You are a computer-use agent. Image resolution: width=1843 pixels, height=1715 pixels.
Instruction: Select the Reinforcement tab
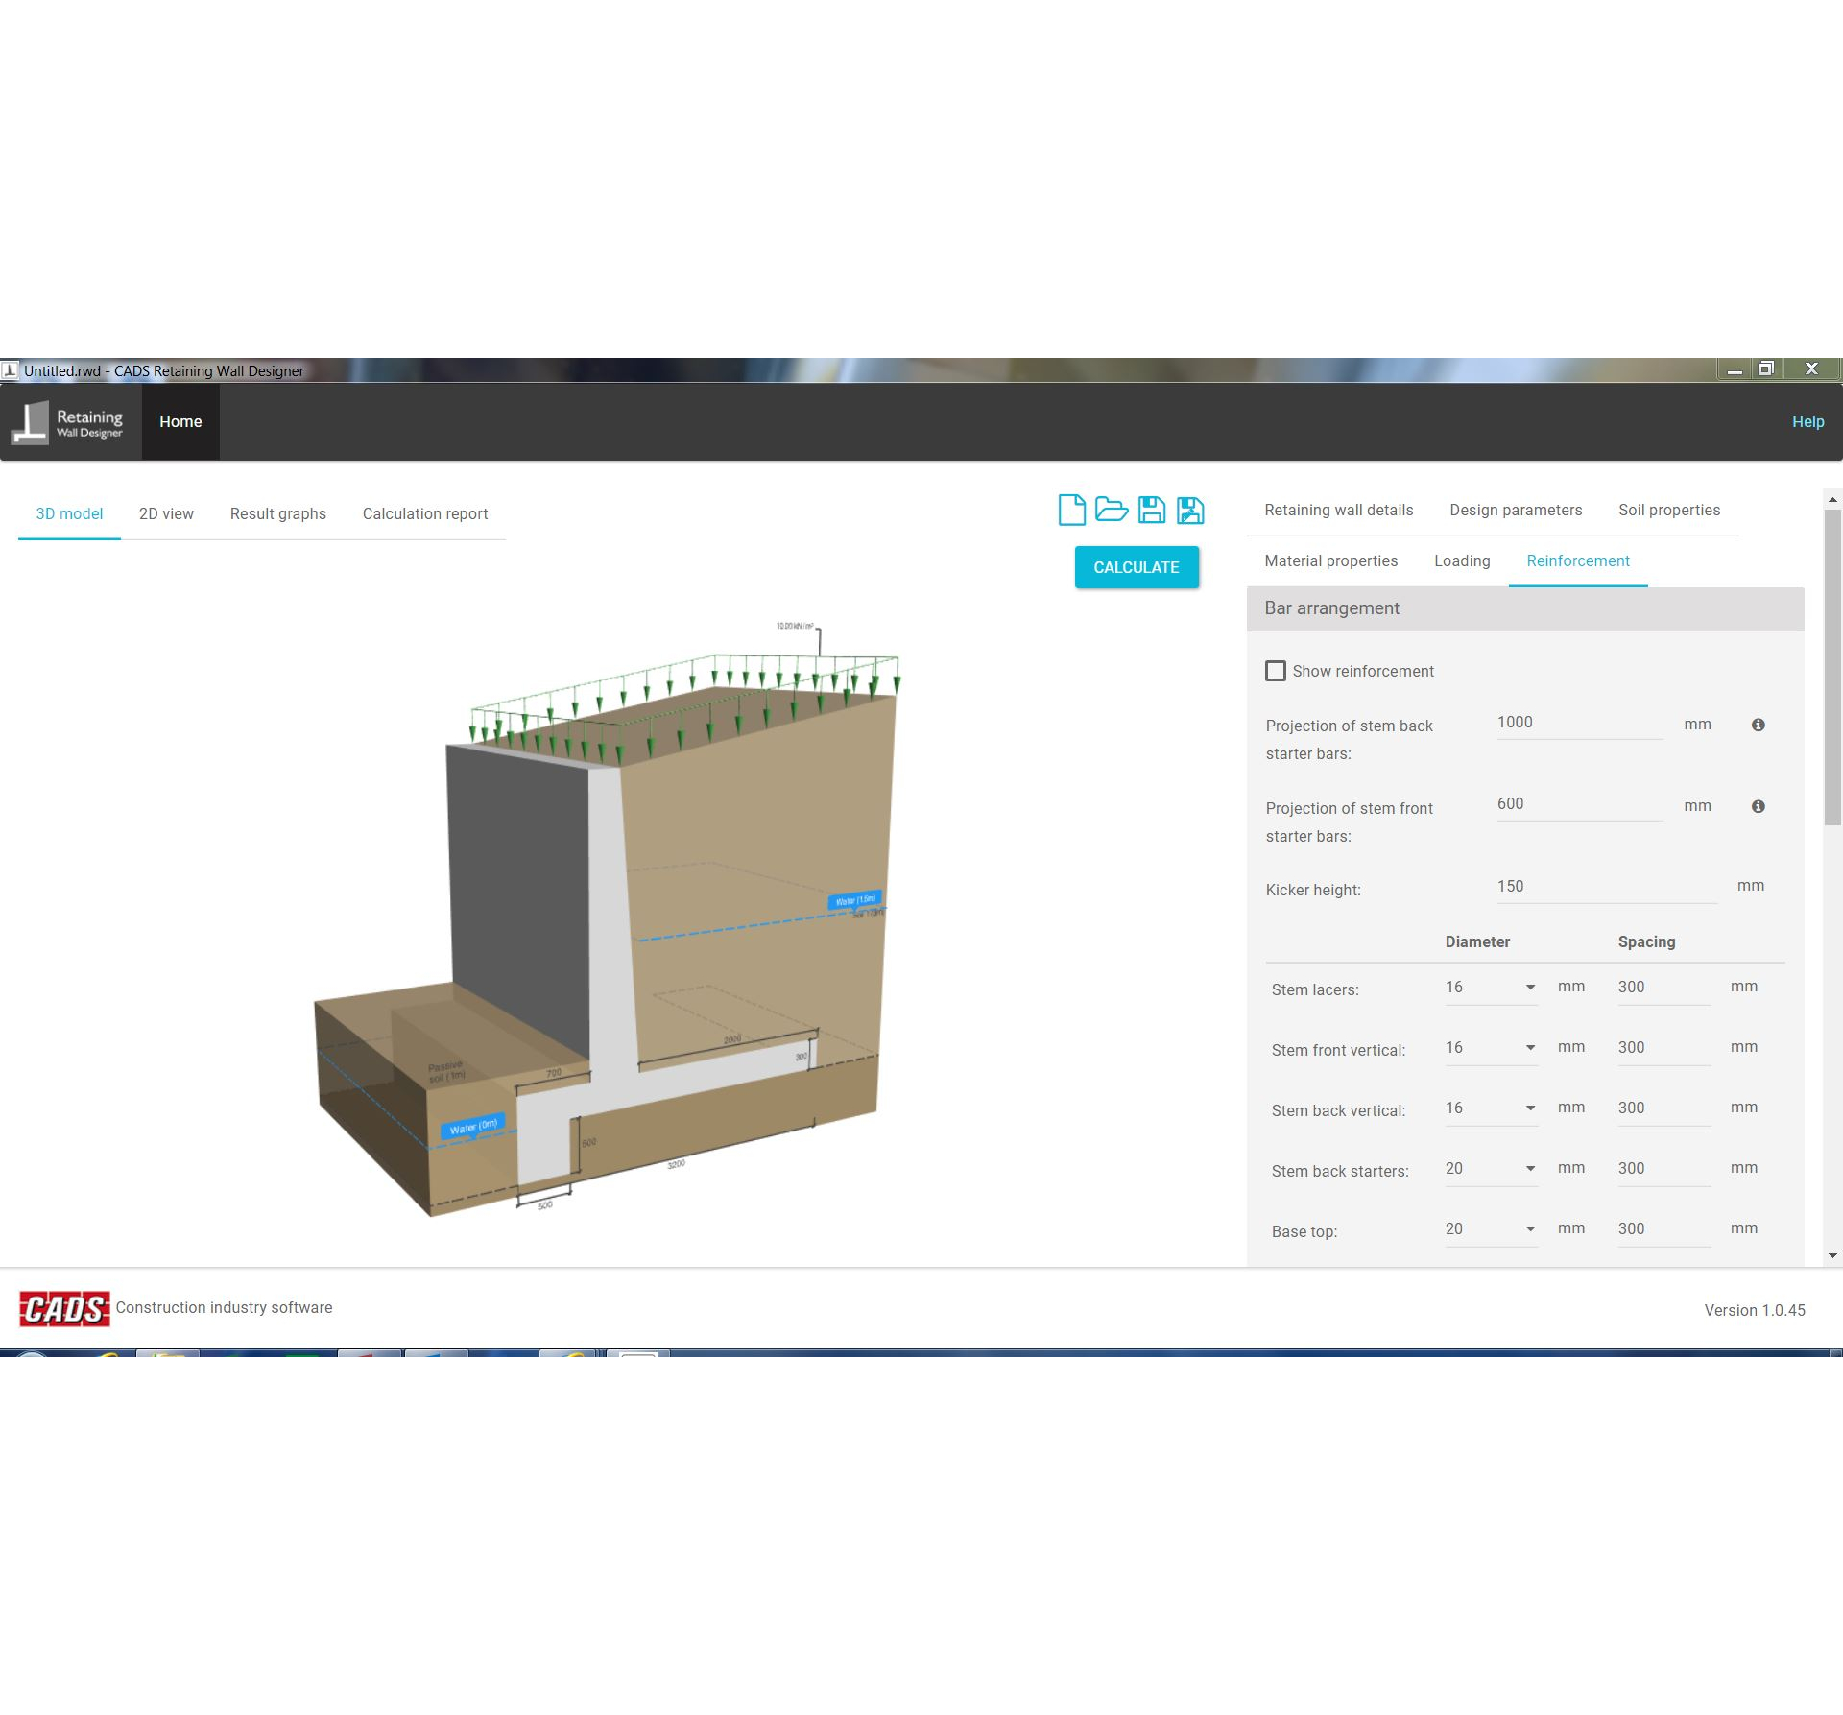pos(1578,561)
